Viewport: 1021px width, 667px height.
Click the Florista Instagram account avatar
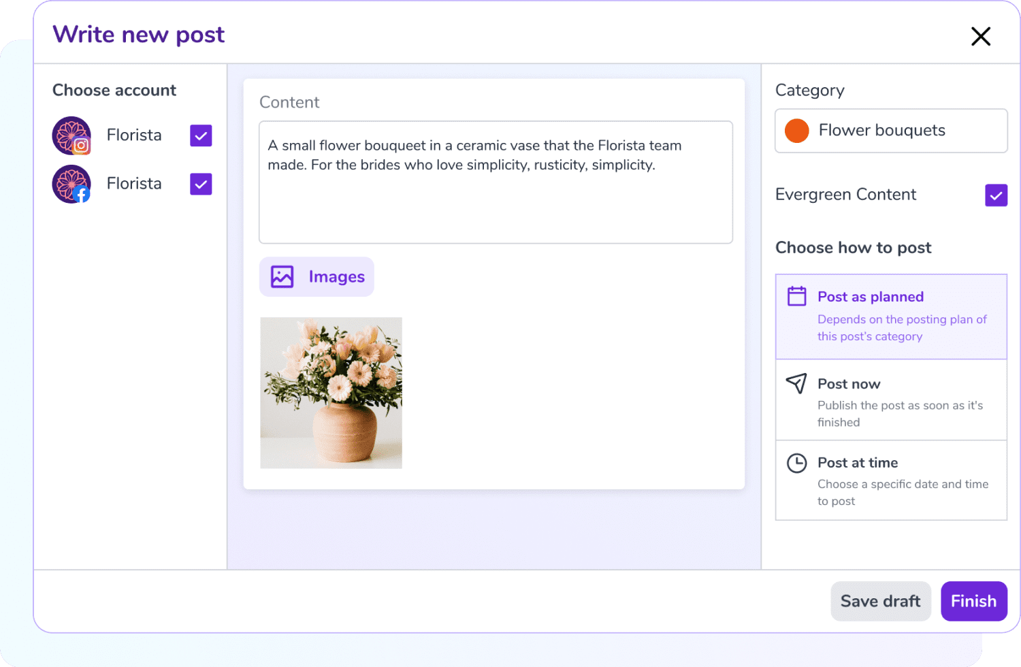(x=71, y=135)
